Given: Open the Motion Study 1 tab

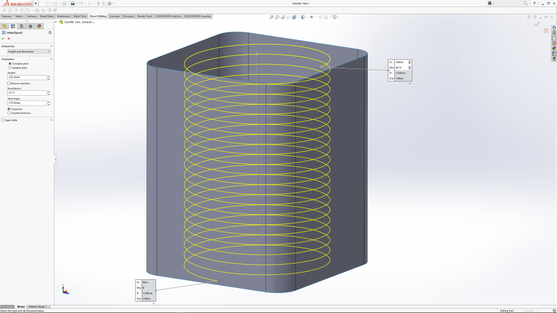Looking at the screenshot, I should 38,306.
